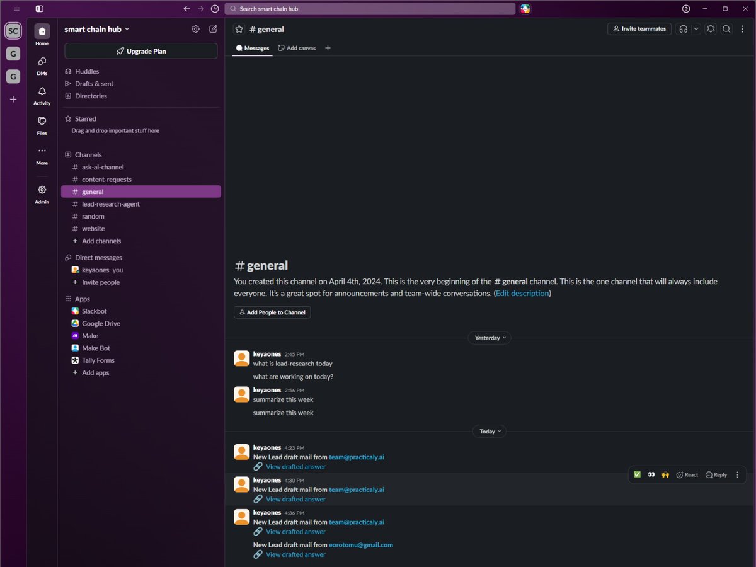Open the website channel

pyautogui.click(x=141, y=229)
